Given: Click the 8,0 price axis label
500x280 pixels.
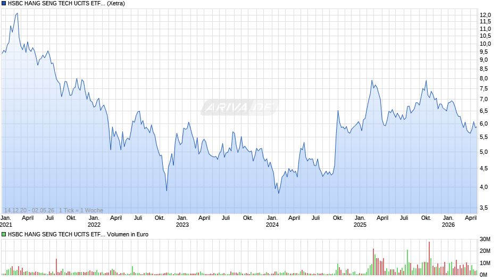Looking at the screenshot, I should coord(484,79).
